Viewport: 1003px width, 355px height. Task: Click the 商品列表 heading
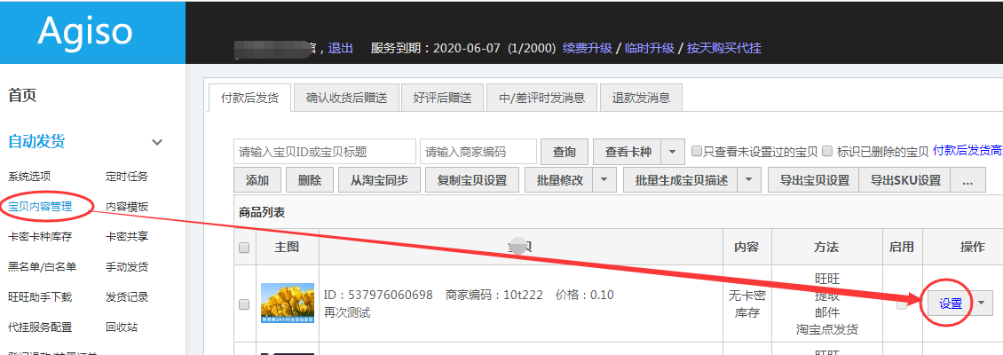click(262, 213)
